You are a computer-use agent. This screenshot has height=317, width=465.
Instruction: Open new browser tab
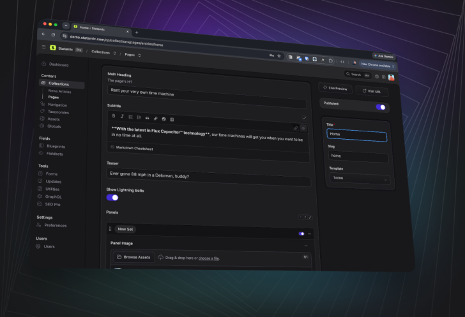point(137,33)
